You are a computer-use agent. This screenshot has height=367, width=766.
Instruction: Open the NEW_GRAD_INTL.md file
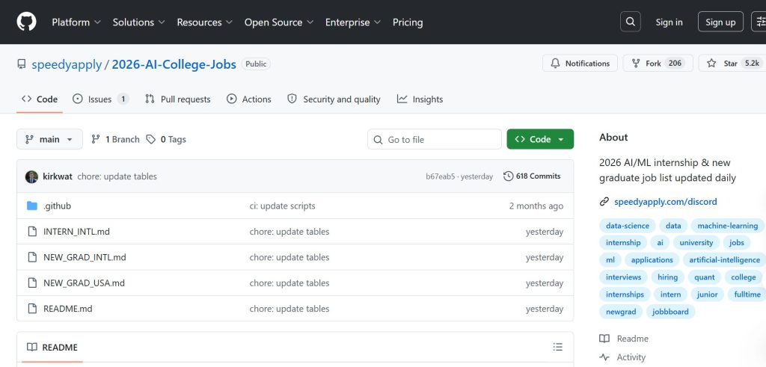(x=85, y=257)
